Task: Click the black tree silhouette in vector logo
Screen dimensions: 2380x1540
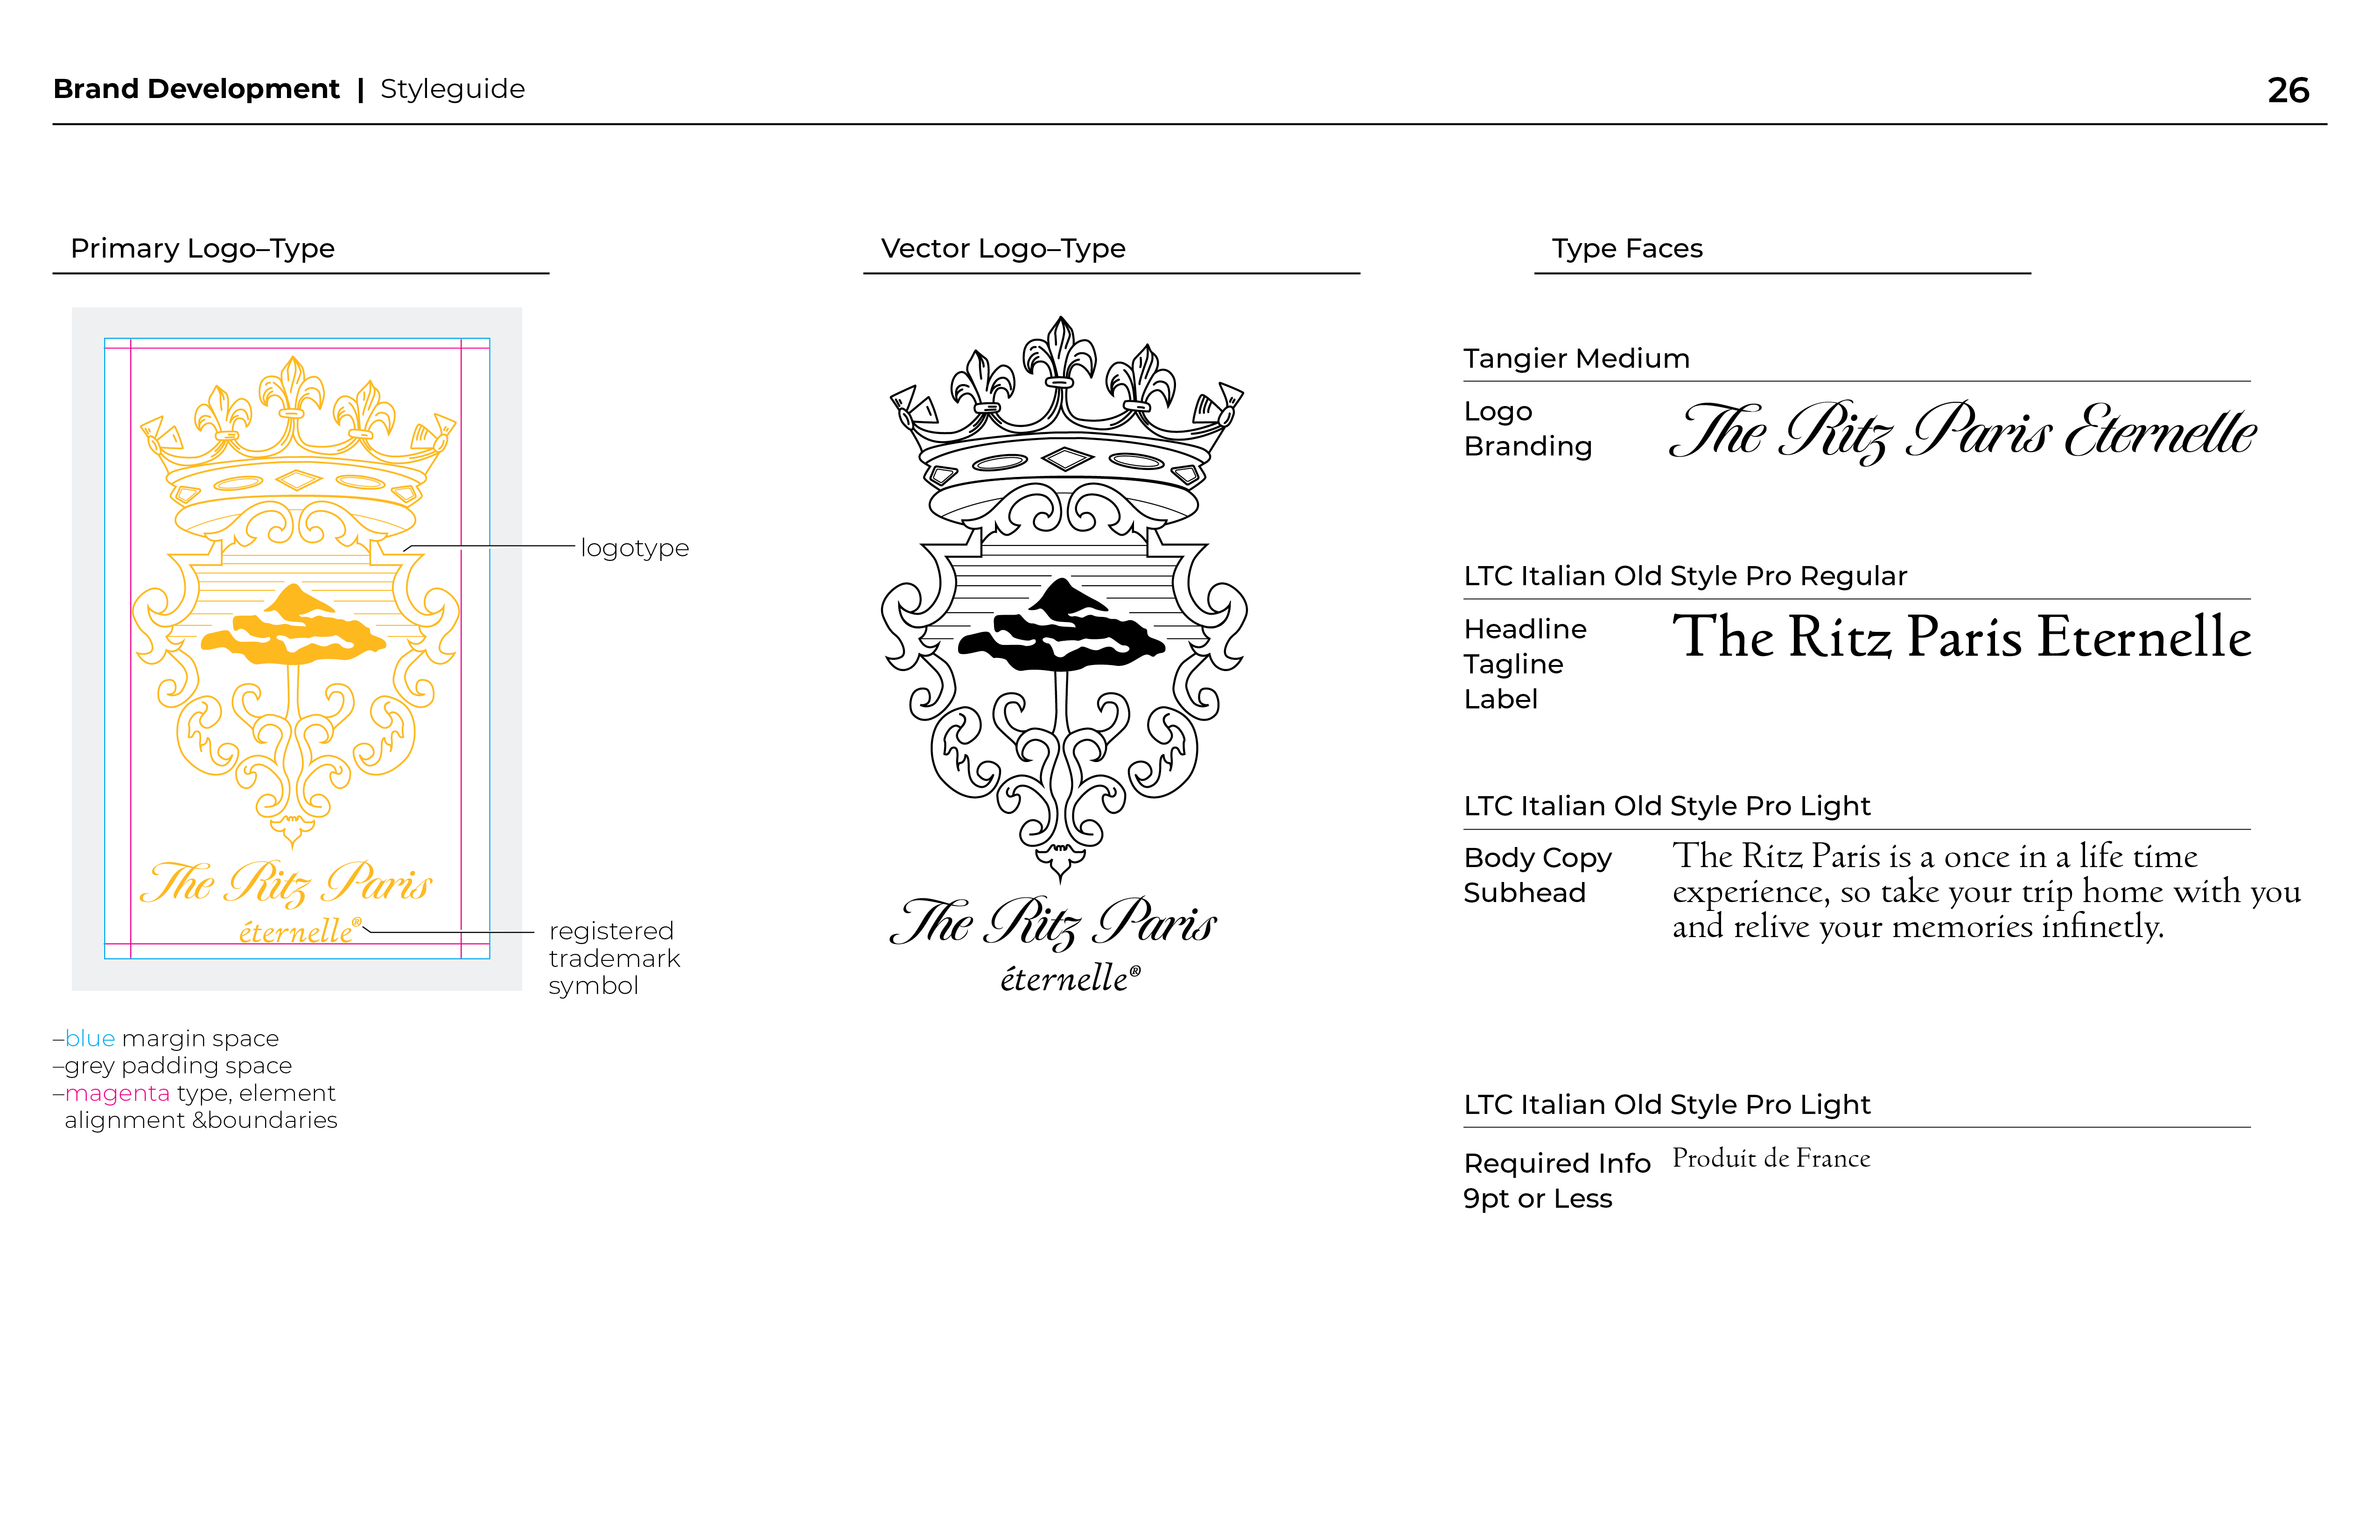Action: coord(1062,632)
